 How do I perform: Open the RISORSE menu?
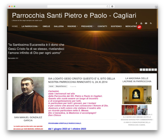(72, 26)
